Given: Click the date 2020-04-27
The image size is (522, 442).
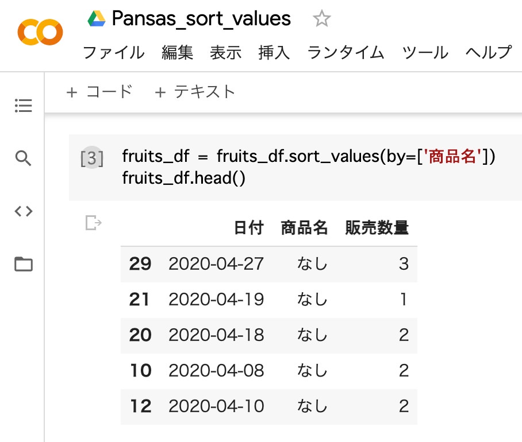Looking at the screenshot, I should tap(216, 264).
